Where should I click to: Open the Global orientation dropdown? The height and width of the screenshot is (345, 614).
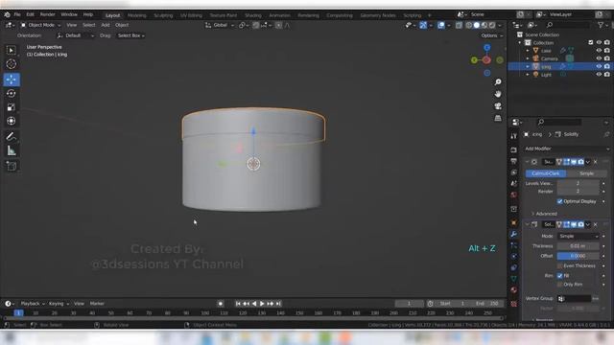pyautogui.click(x=220, y=25)
